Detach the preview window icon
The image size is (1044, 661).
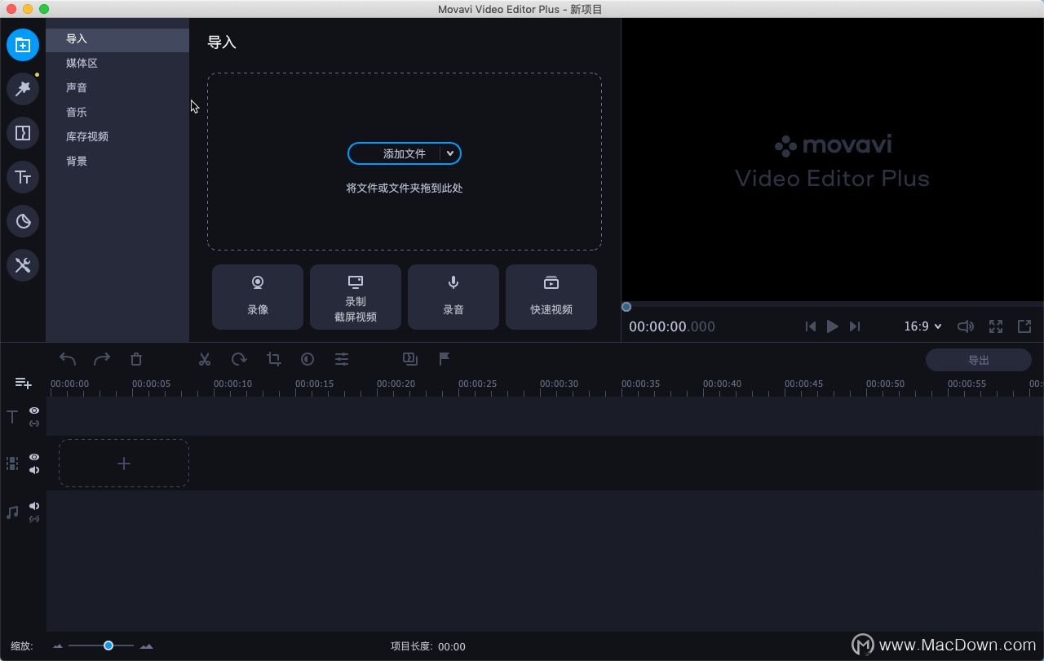coord(1024,326)
